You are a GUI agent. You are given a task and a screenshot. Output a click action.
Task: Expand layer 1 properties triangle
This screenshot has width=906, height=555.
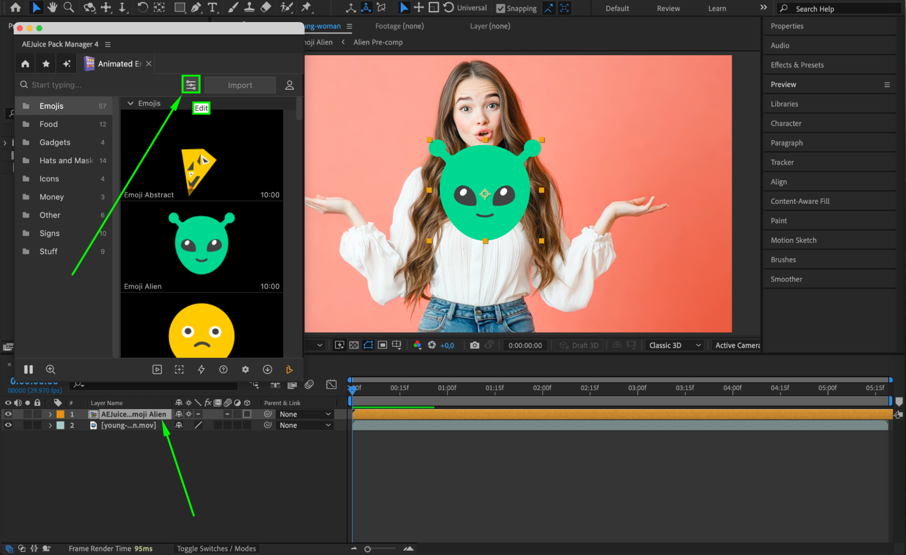(x=50, y=414)
